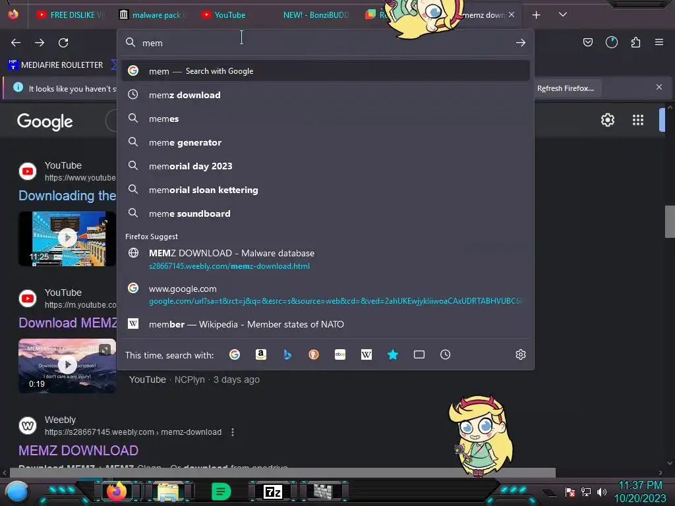Search open tabs with tab icon

(419, 354)
